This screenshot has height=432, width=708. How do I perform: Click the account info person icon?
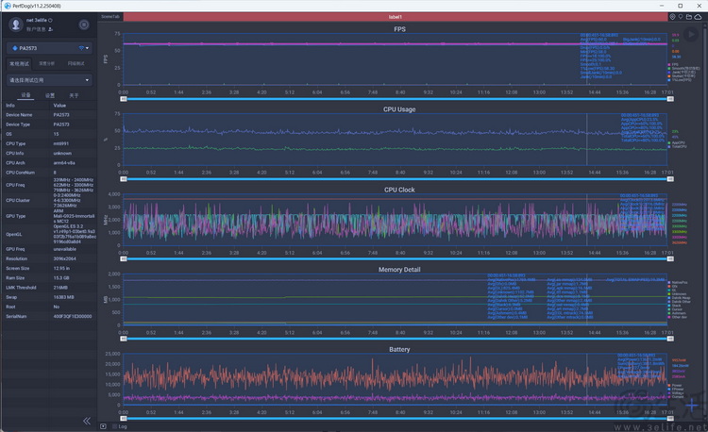51,29
